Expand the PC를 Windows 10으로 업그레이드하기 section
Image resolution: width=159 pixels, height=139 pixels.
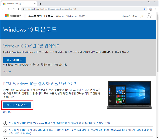(57, 123)
